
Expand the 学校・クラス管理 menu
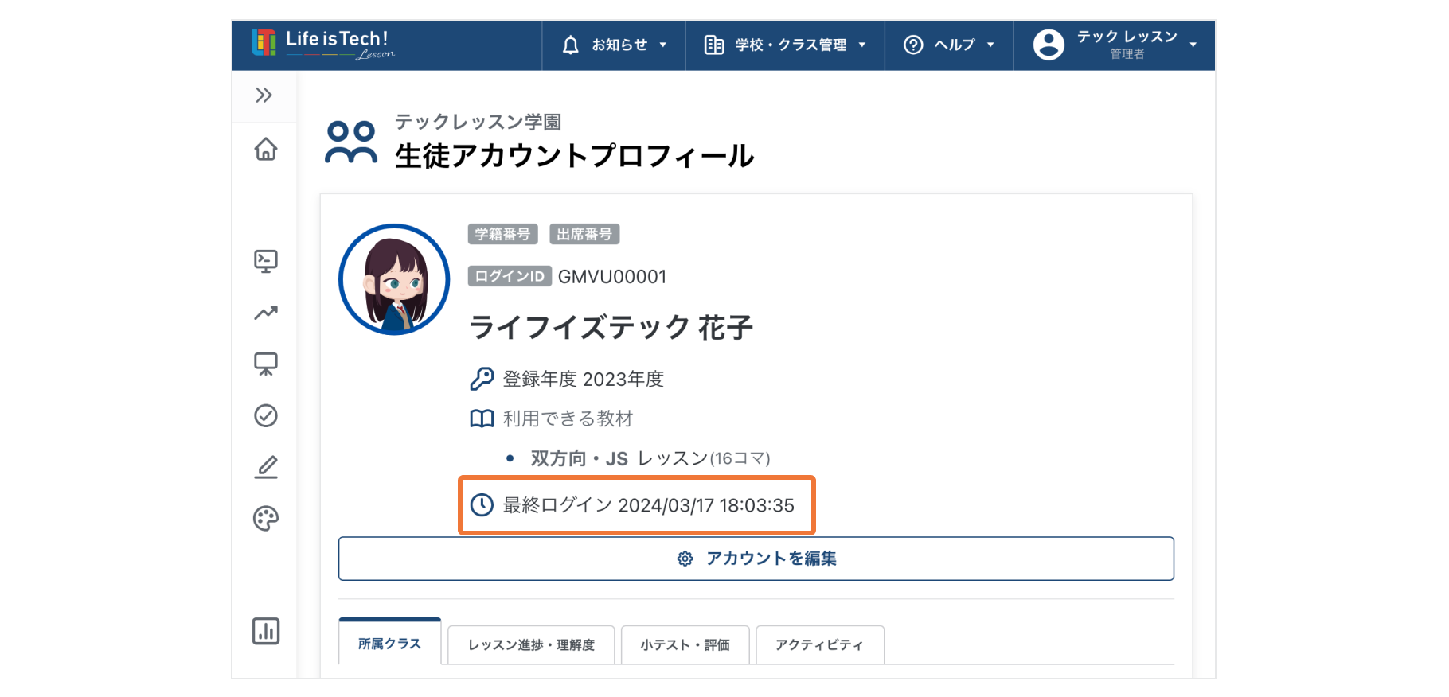tap(785, 45)
